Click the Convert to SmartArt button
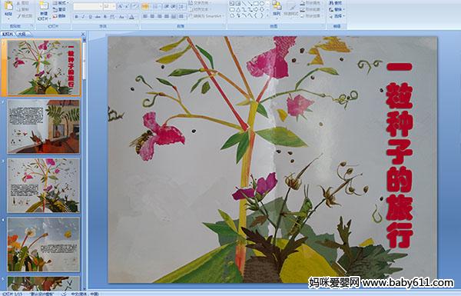The image size is (461, 296). 207,16
